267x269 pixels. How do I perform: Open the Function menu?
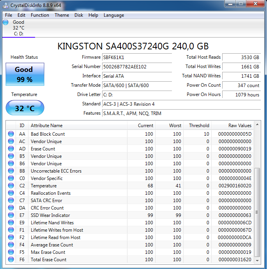40,15
